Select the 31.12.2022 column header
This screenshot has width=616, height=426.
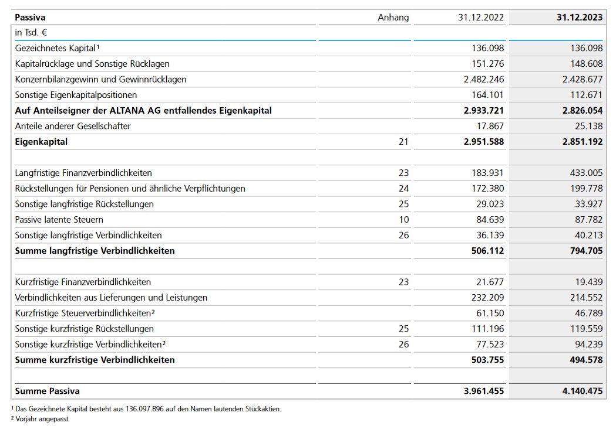click(x=481, y=18)
